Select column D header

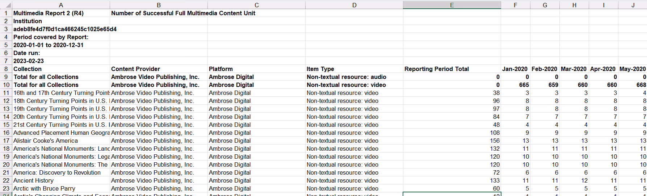354,5
